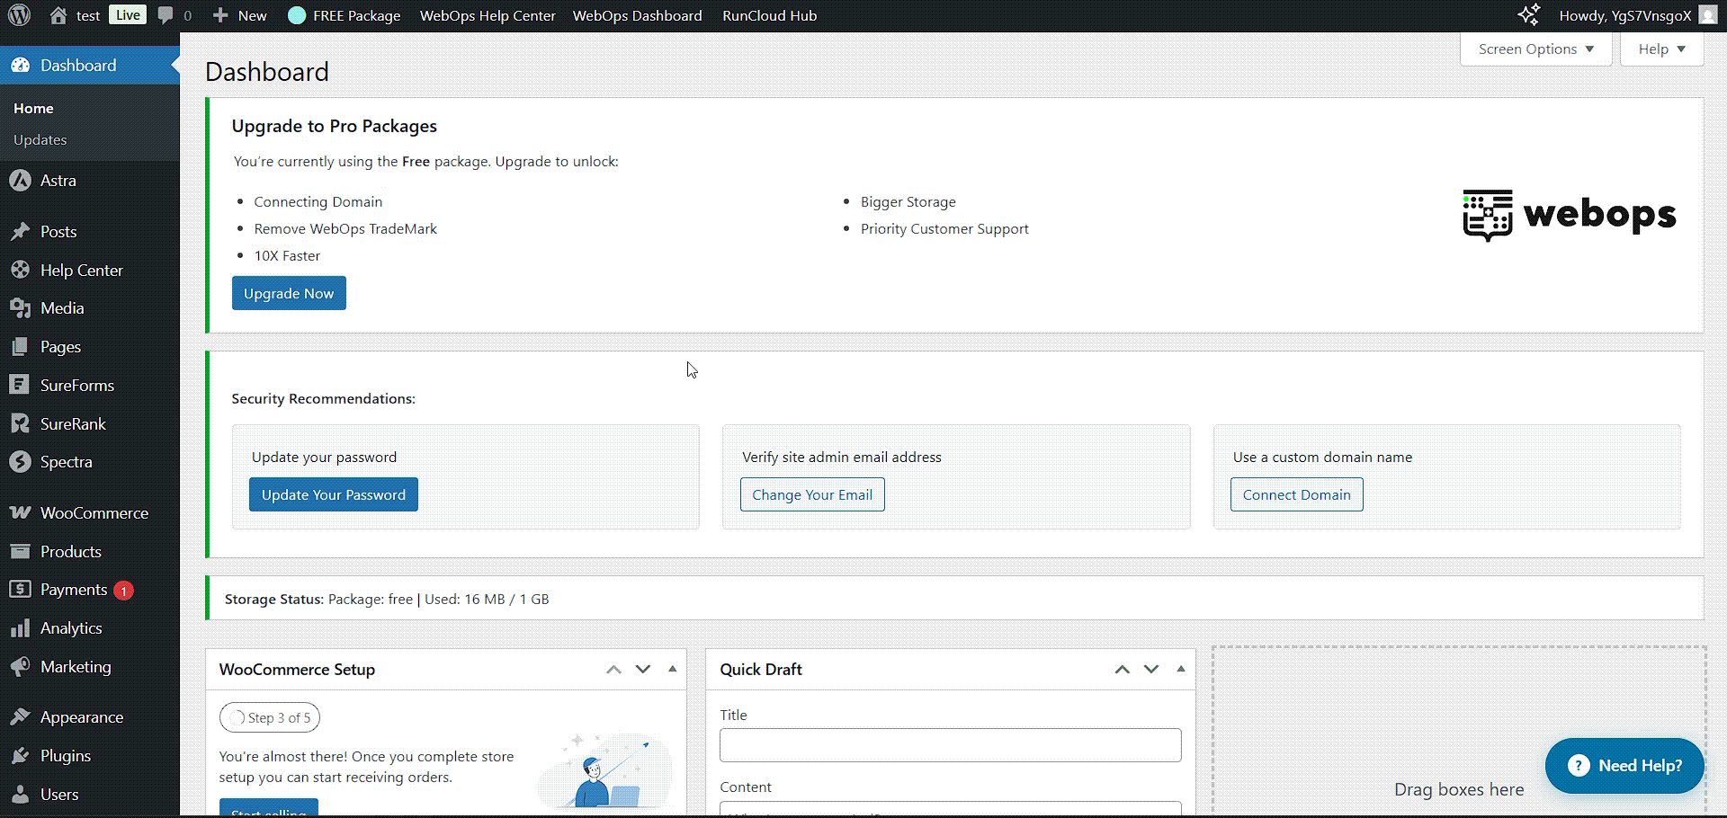Open the comments bubble icon in admin bar
Image resolution: width=1727 pixels, height=818 pixels.
click(166, 15)
